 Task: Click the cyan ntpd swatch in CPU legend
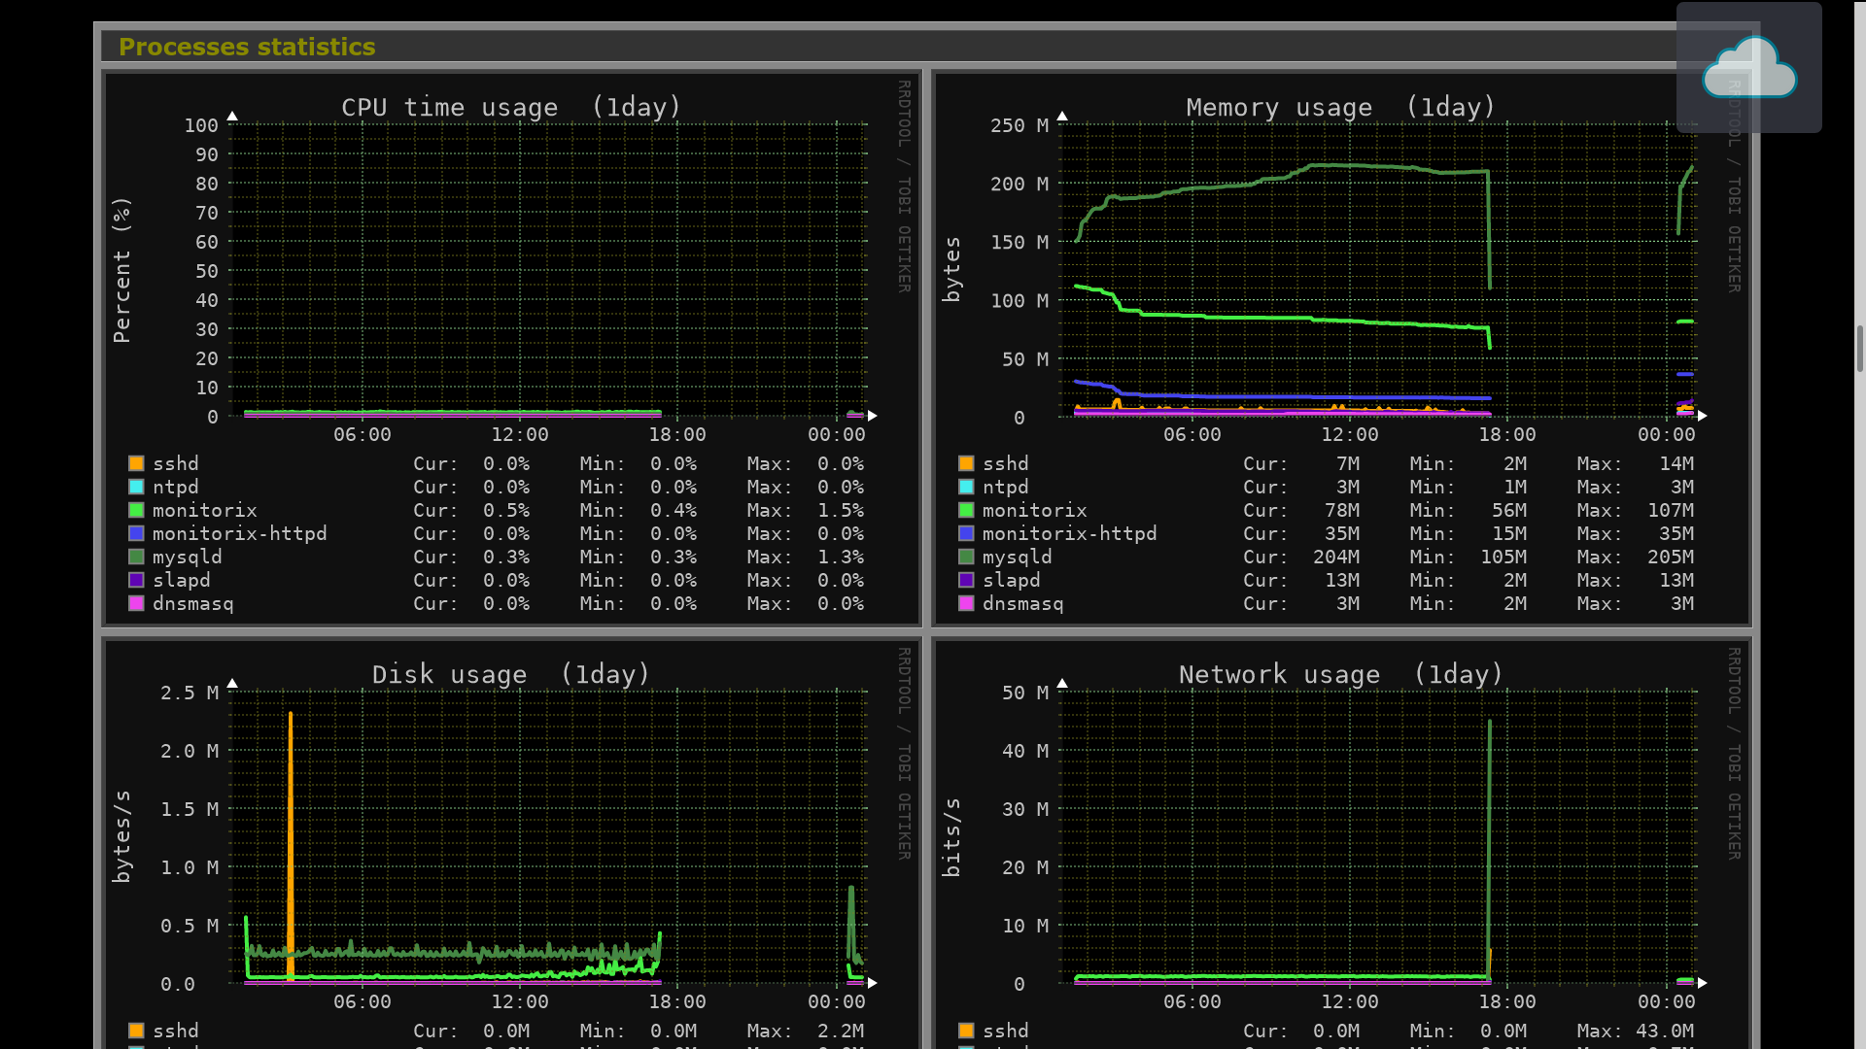[x=136, y=487]
